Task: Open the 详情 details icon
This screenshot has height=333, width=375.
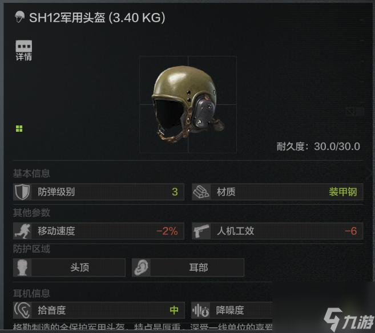Action: (23, 50)
